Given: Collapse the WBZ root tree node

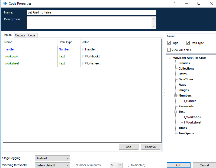Looking at the screenshot, I should pos(170,58).
